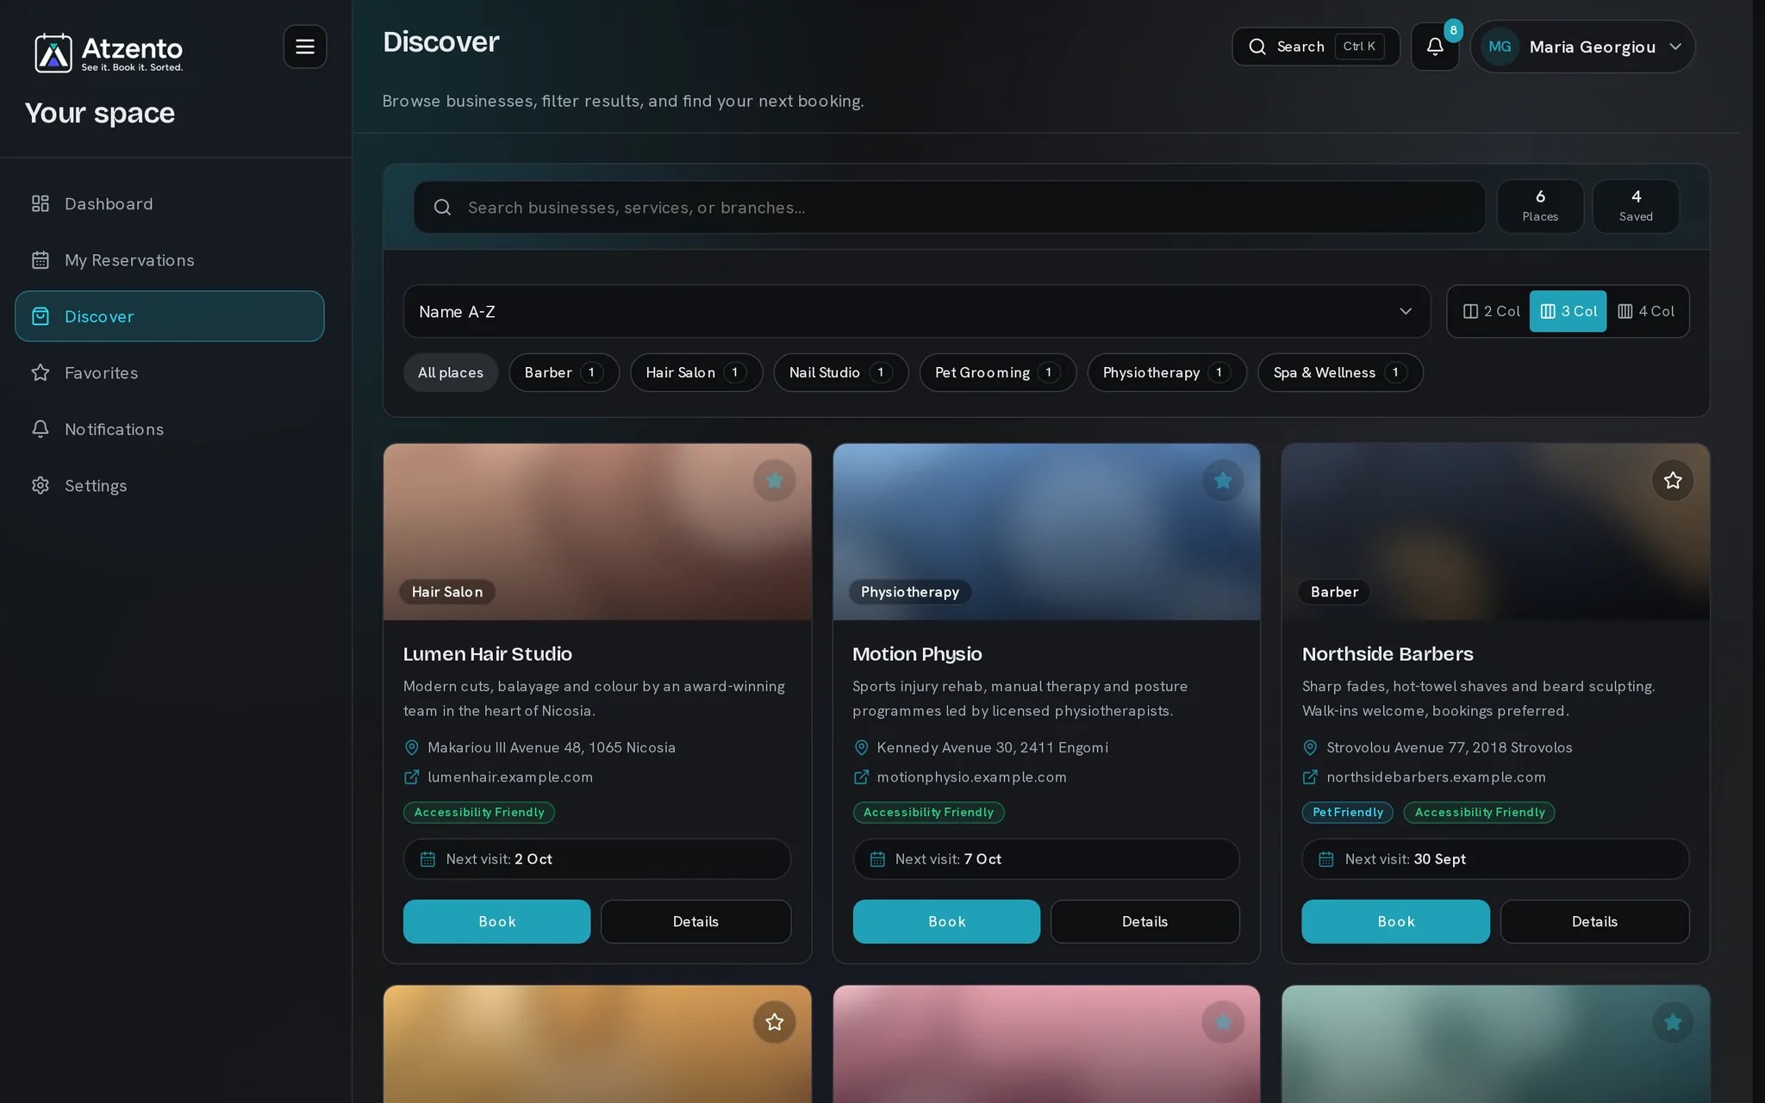Unfavorite Motion Physio star
This screenshot has width=1765, height=1103.
click(1223, 481)
